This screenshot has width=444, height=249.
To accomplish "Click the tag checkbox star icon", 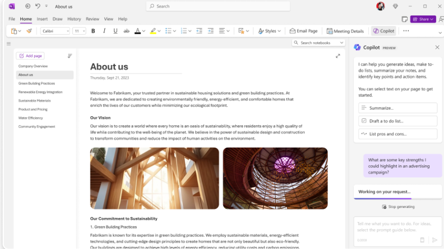I will [241, 31].
